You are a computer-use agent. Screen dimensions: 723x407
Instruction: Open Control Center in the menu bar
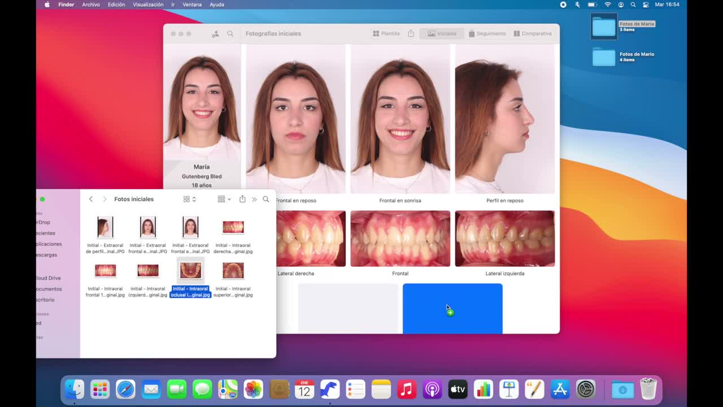point(646,5)
